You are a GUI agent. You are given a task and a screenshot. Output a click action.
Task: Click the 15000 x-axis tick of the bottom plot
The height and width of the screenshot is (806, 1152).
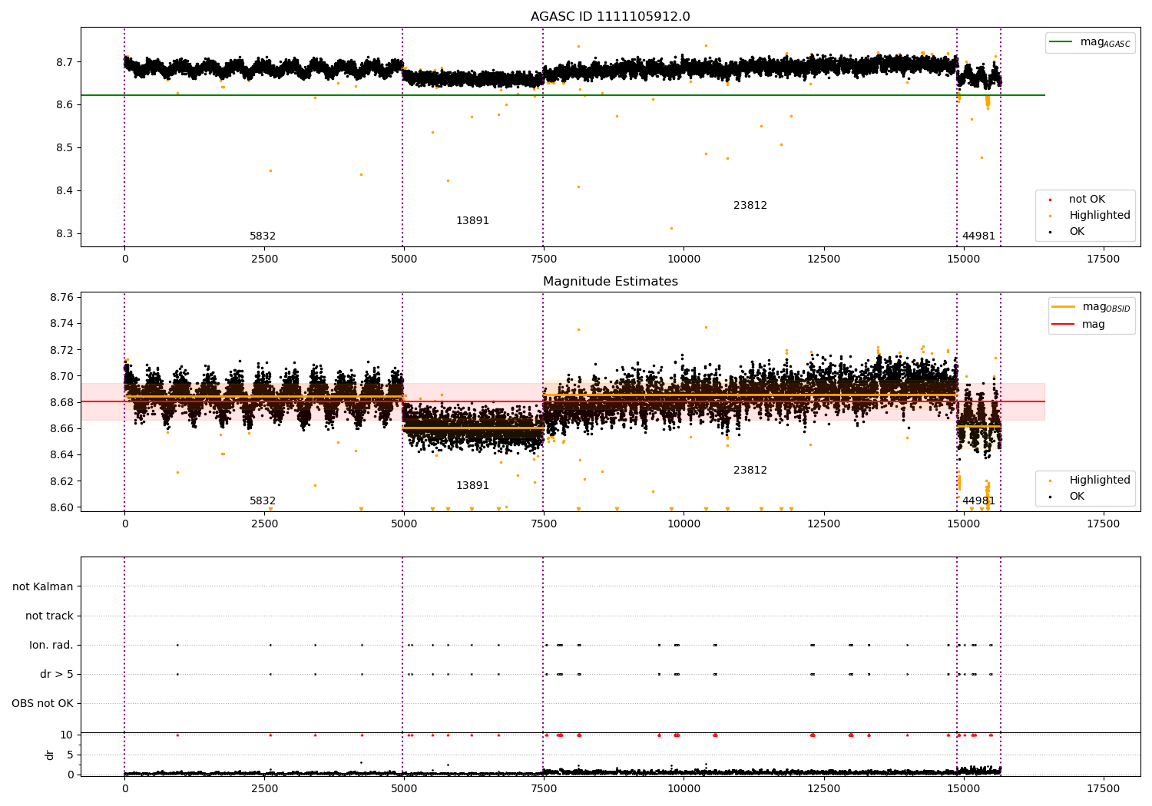click(x=964, y=789)
